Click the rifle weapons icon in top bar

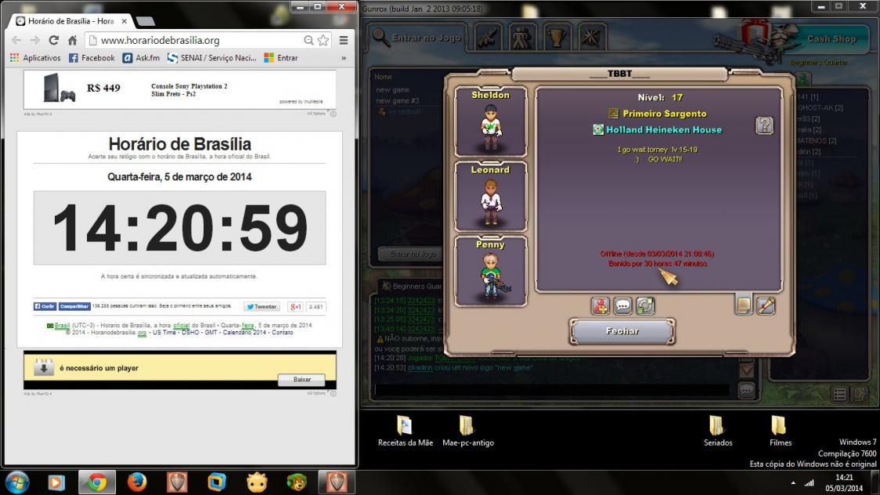click(489, 37)
